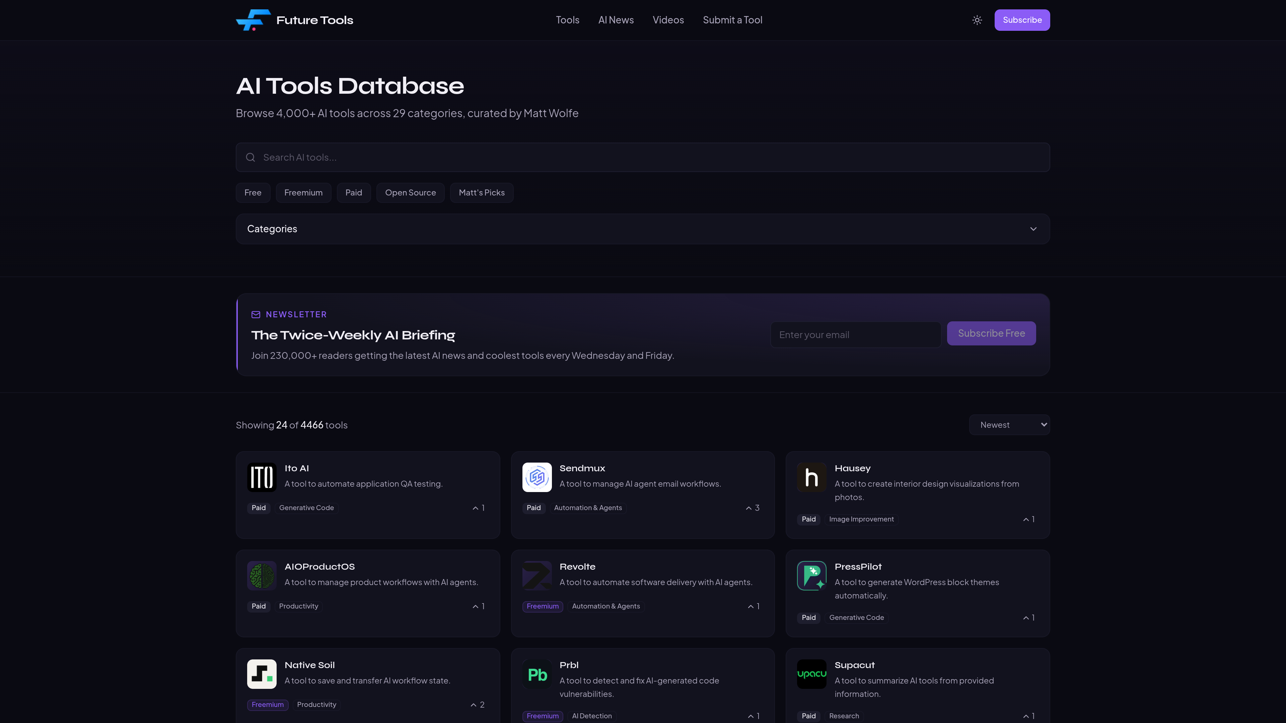
Task: Click the AI Detection tag on Prbl
Action: [x=591, y=716]
